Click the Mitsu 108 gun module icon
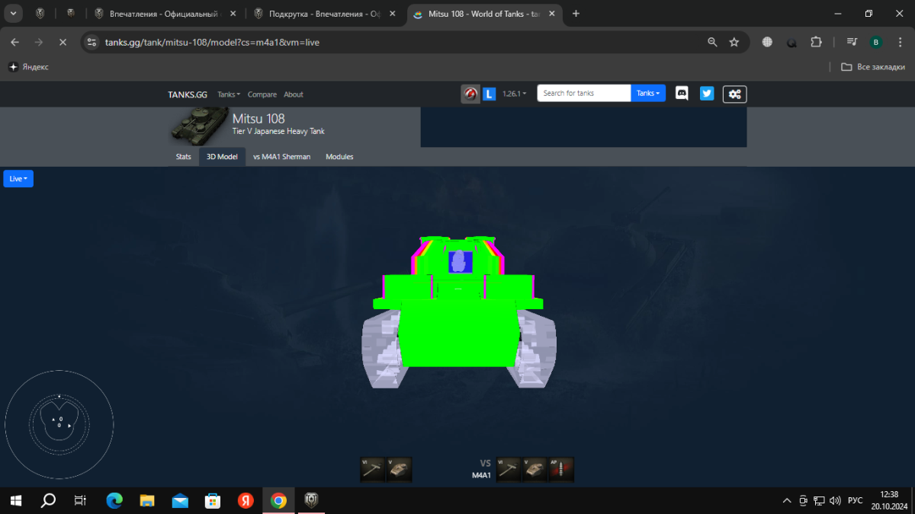 (x=373, y=470)
